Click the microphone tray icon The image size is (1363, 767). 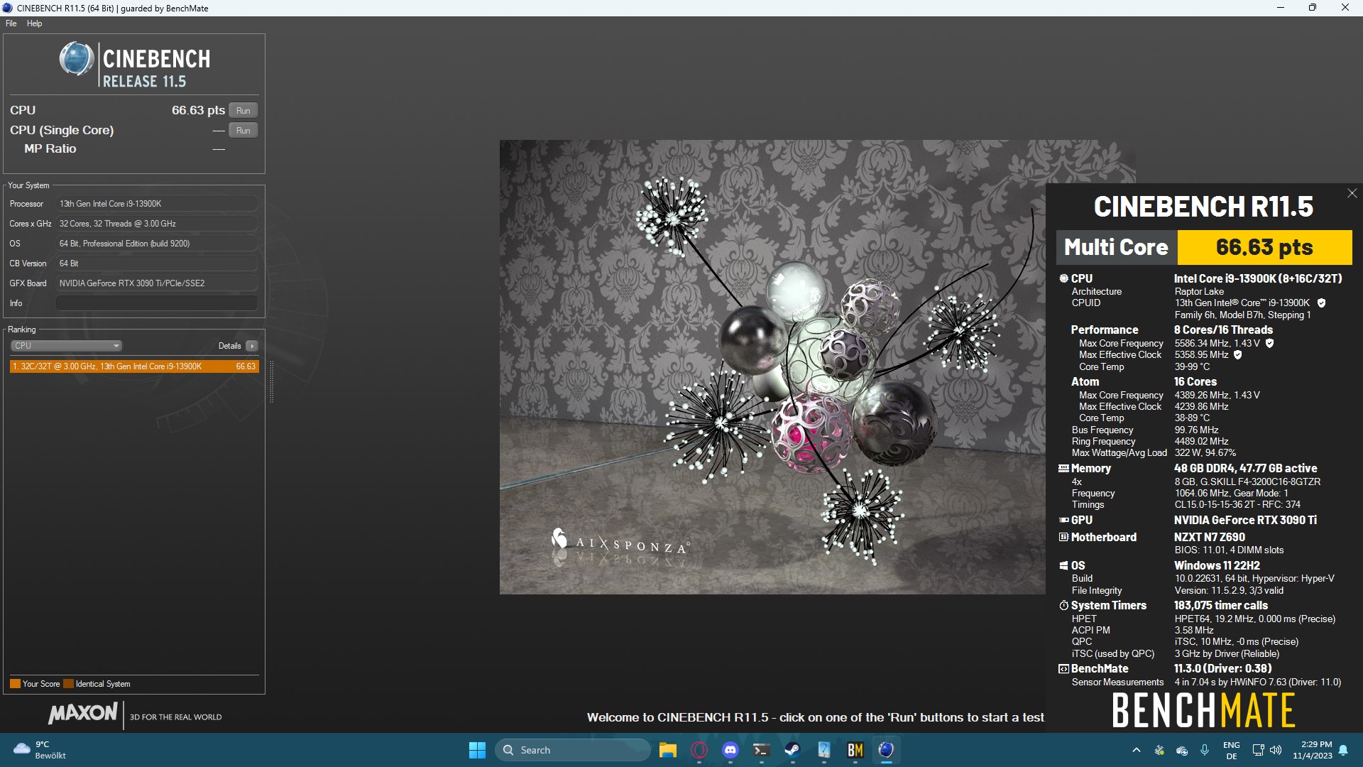1205,750
